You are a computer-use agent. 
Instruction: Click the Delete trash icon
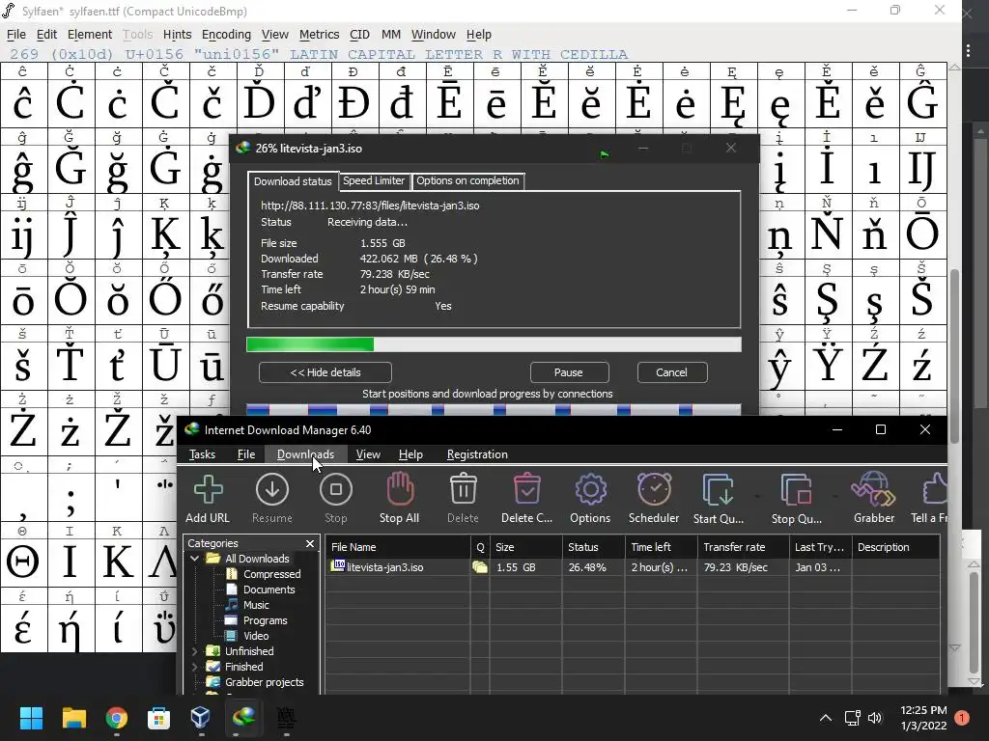(463, 489)
